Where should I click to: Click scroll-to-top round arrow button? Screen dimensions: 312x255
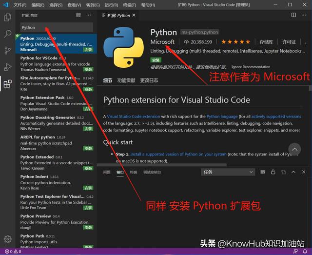click(x=294, y=149)
